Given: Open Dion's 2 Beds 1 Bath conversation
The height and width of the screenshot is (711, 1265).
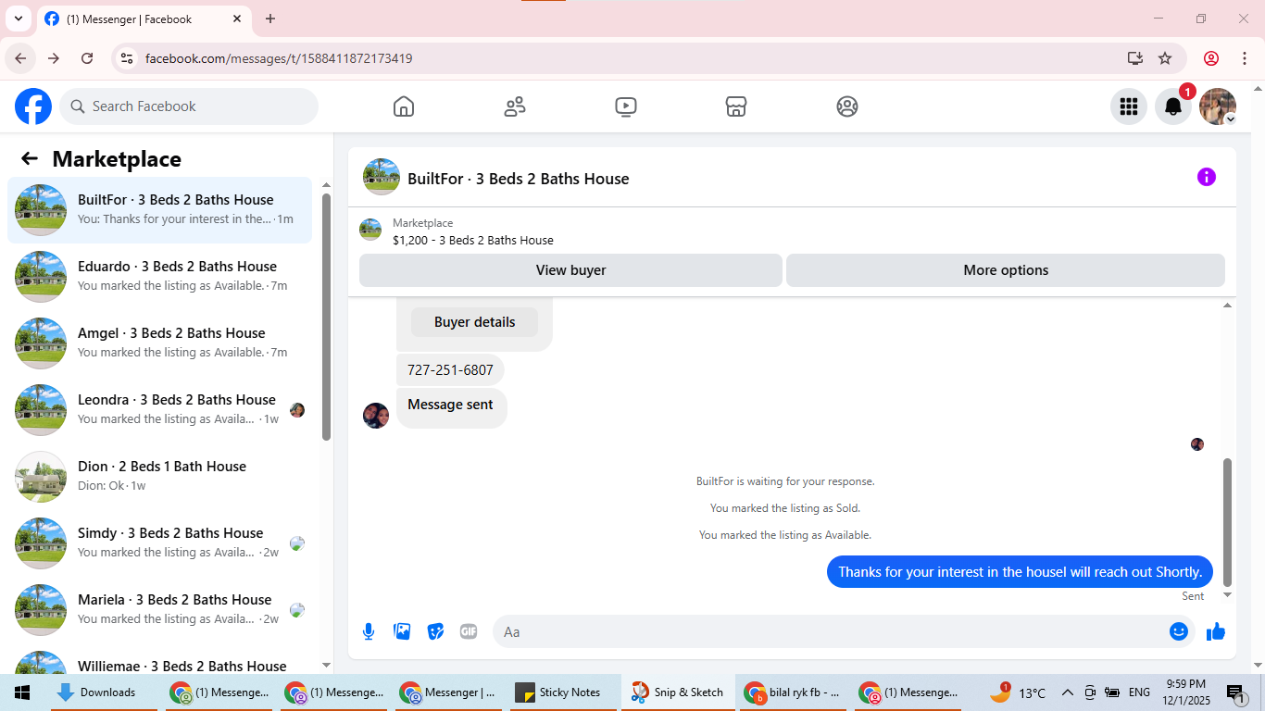Looking at the screenshot, I should (x=160, y=477).
